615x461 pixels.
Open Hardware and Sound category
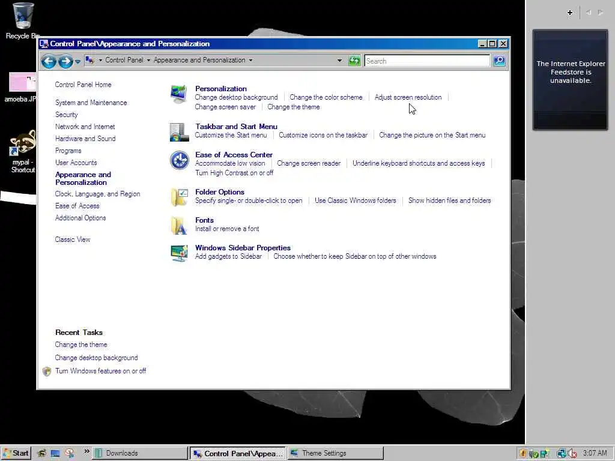point(85,139)
